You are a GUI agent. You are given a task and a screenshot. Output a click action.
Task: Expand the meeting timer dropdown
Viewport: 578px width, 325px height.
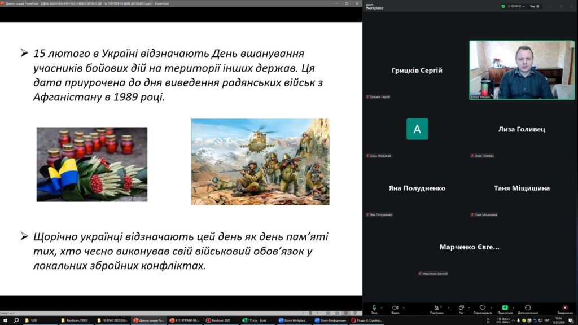(x=525, y=6)
